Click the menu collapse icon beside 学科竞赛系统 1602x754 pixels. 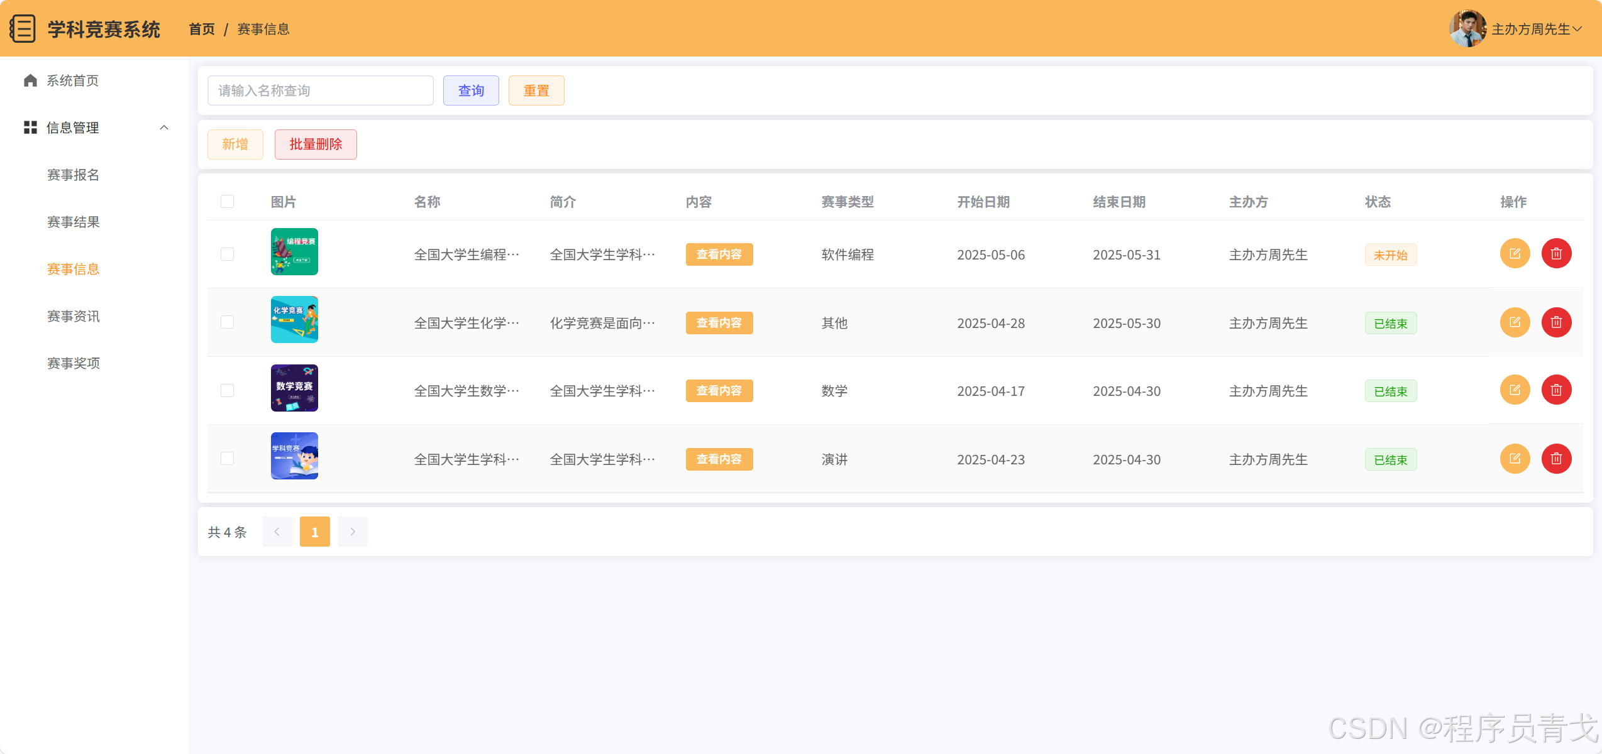(23, 29)
